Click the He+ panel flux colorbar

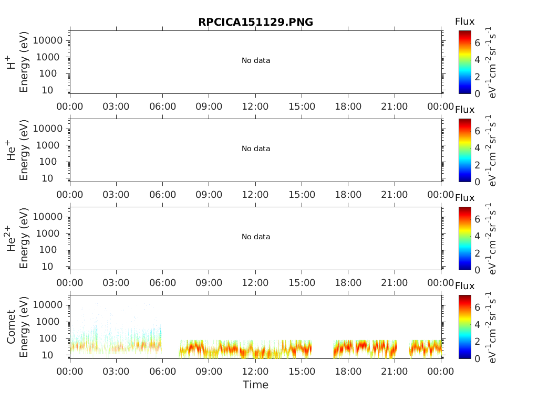tap(464, 150)
